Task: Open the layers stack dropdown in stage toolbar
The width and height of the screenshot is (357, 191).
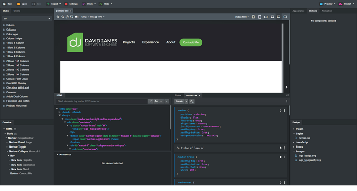Action: pyautogui.click(x=77, y=17)
